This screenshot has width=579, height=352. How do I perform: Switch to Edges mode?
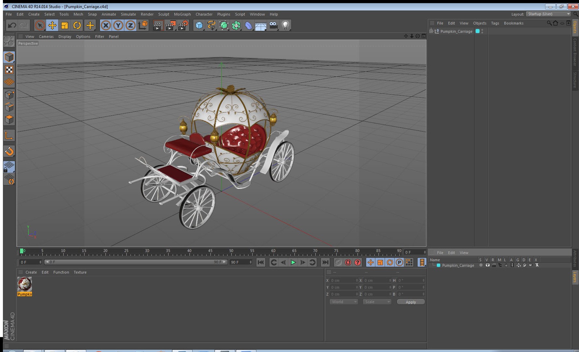(x=9, y=107)
